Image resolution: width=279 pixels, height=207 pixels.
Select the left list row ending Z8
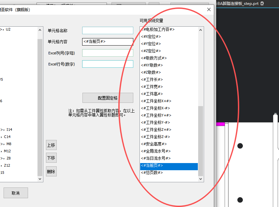pyautogui.click(x=19, y=158)
